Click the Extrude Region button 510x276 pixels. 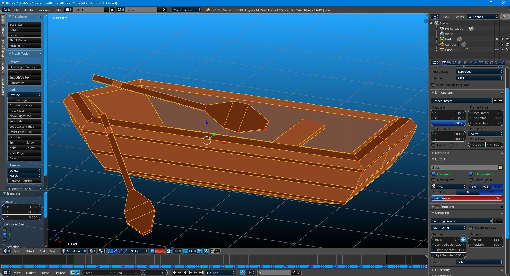click(24, 100)
